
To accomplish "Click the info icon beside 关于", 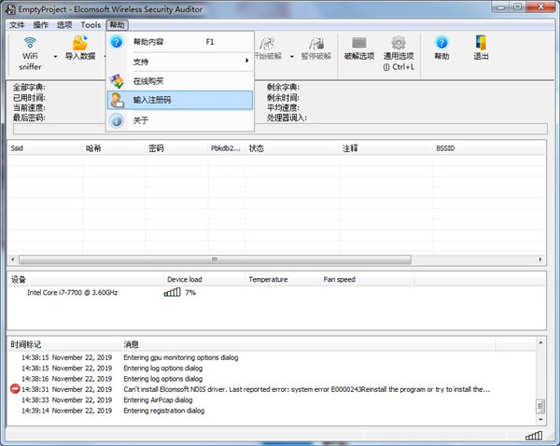I will 117,120.
